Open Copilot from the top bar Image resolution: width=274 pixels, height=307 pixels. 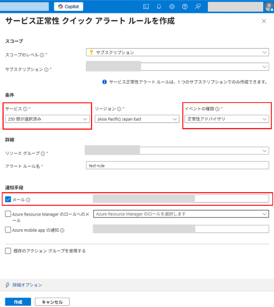[68, 7]
